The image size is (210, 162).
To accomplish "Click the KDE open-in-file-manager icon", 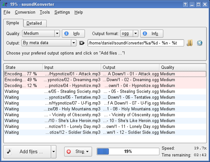I will [x=199, y=43].
